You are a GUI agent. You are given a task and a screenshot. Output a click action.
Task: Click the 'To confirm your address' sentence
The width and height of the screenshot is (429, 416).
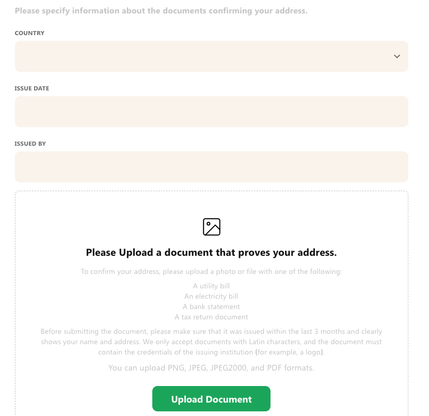tap(211, 272)
